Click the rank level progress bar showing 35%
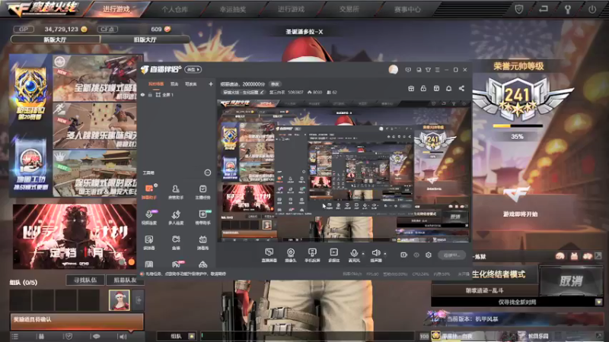 pyautogui.click(x=517, y=126)
